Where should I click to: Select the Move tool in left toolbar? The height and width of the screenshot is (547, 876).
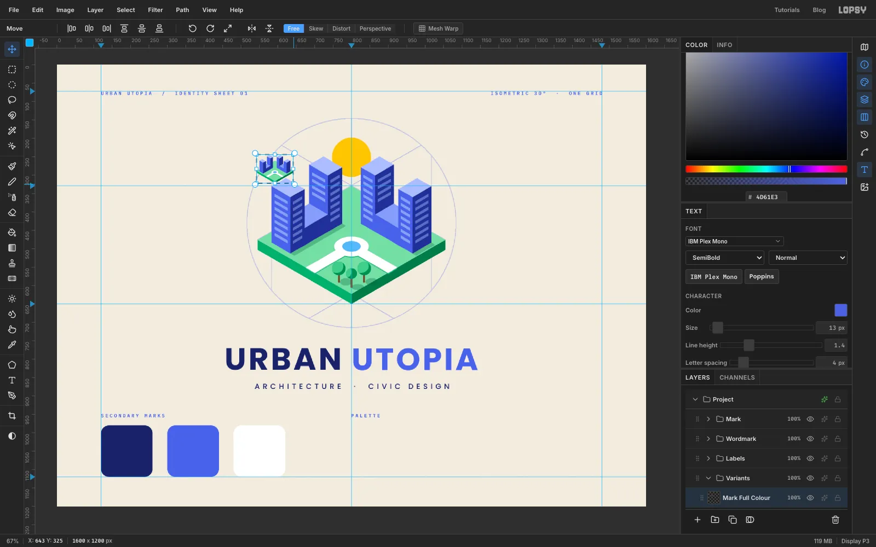point(12,49)
